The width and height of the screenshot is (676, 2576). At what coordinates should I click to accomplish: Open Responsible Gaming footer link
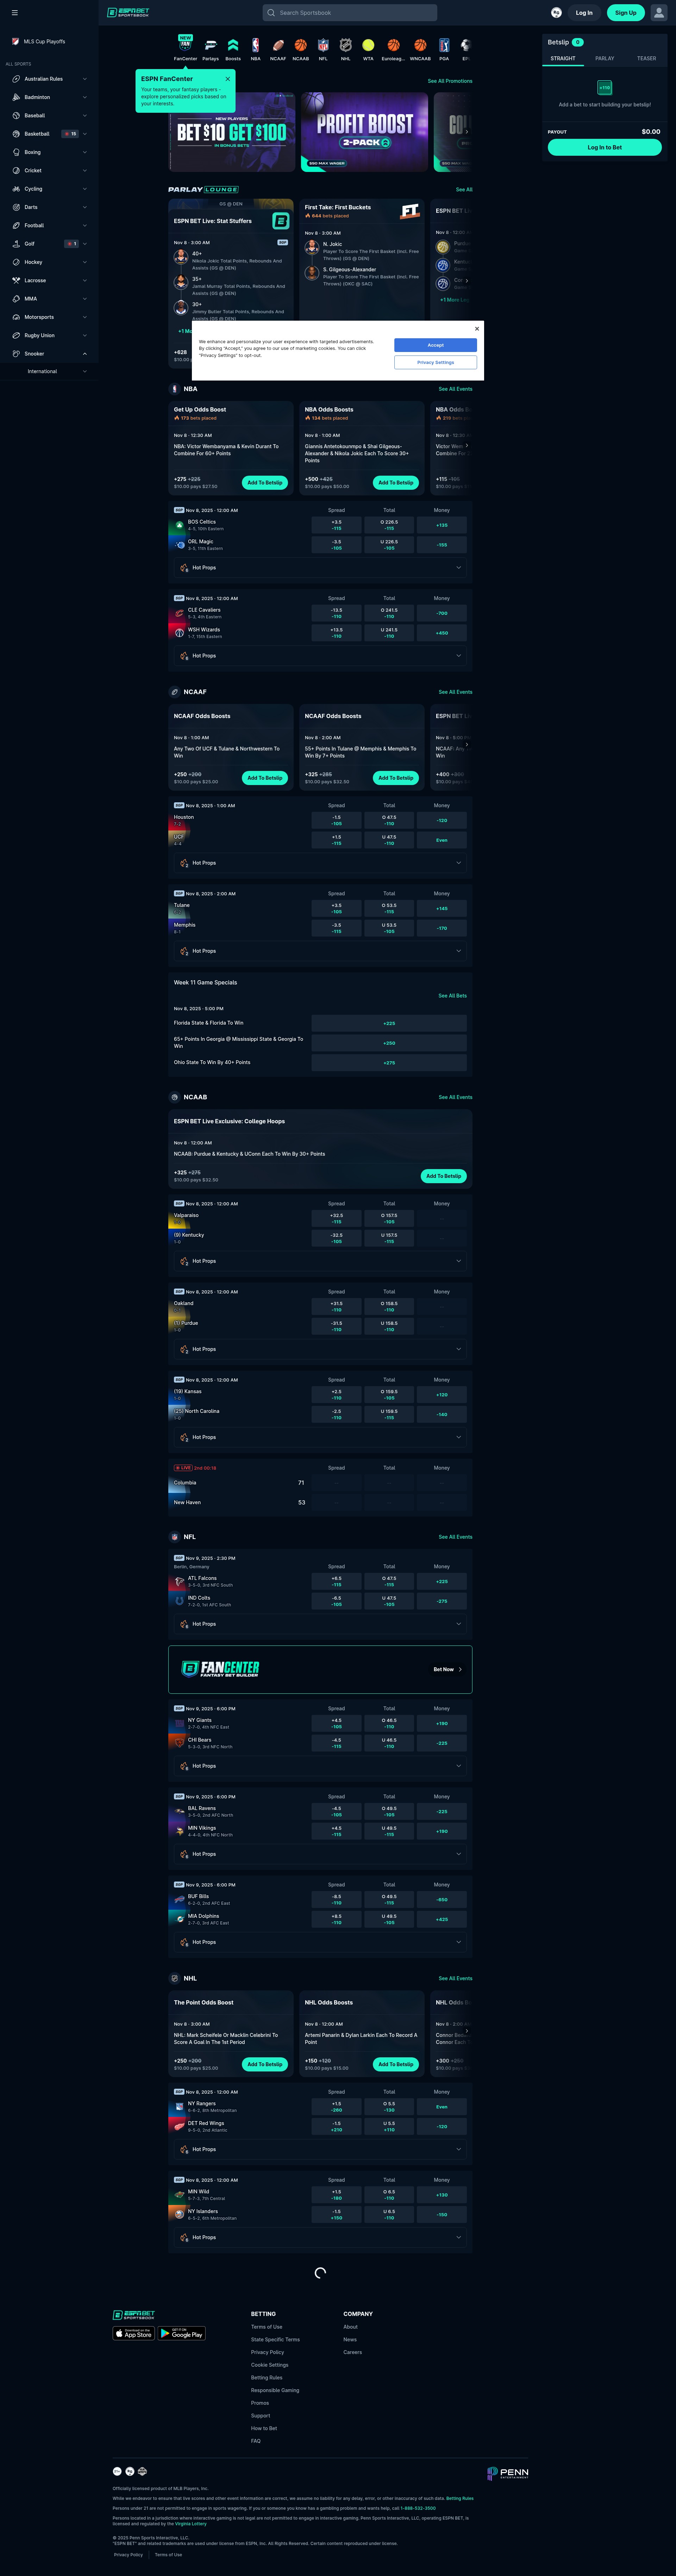[x=275, y=2390]
